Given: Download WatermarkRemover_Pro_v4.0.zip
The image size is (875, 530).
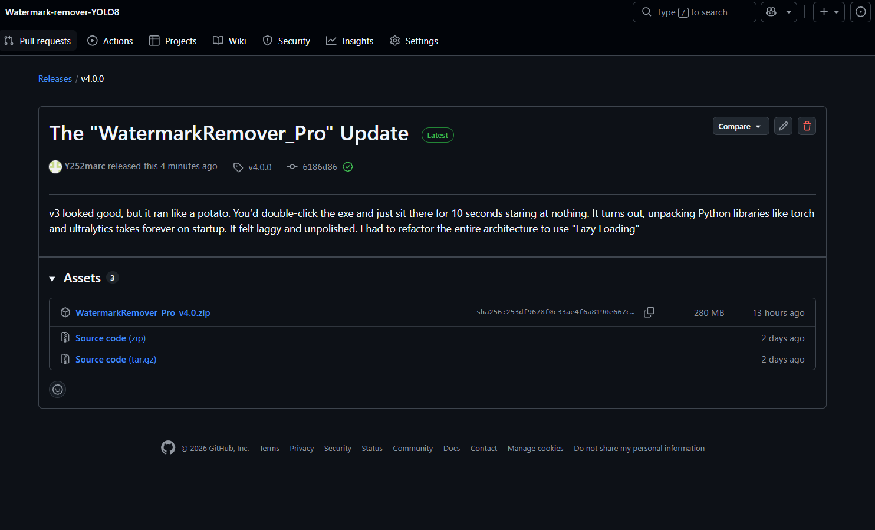Looking at the screenshot, I should tap(143, 312).
